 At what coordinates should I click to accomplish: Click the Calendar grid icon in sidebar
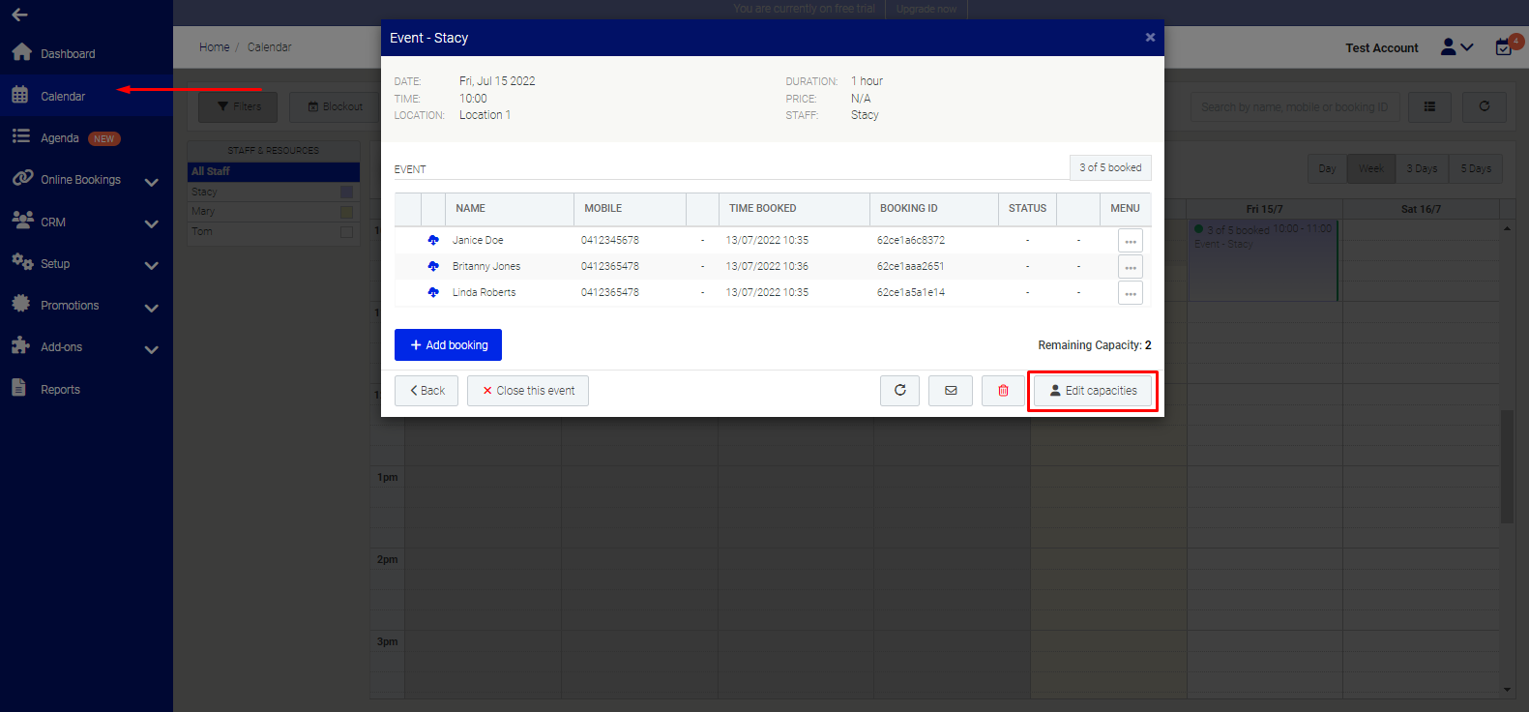click(20, 95)
